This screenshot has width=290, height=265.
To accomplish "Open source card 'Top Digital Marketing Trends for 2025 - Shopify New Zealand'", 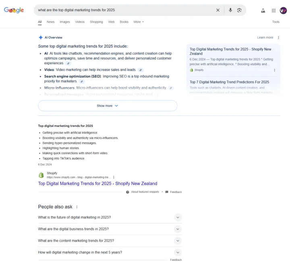I will tap(230, 52).
